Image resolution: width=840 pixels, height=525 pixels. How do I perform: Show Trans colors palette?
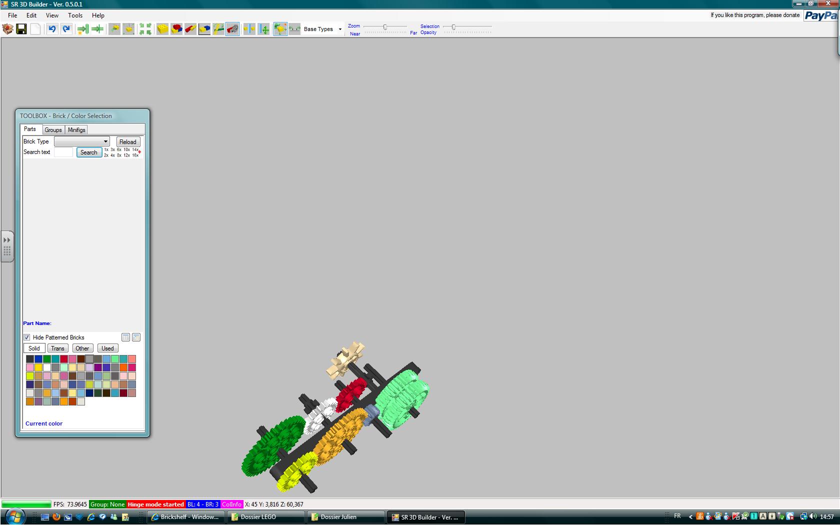[x=57, y=348]
